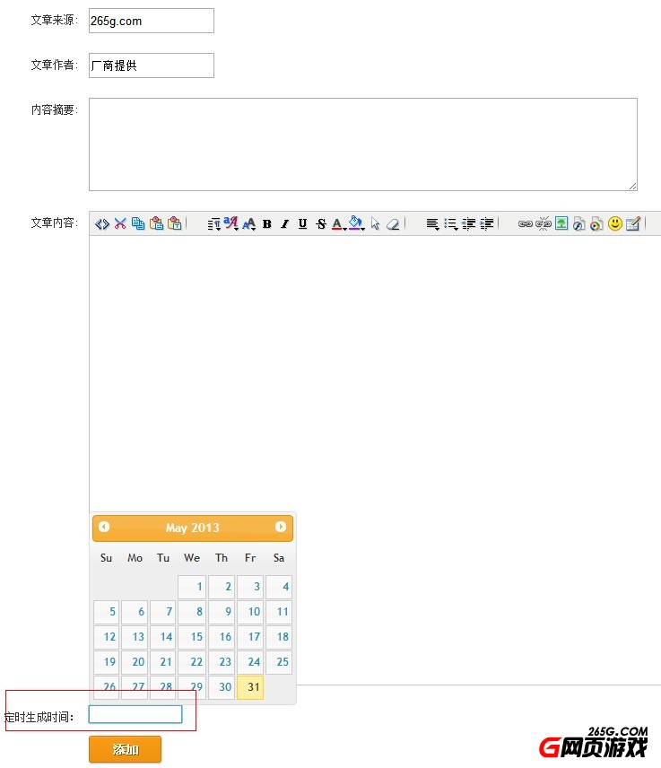Click the unlink icon
This screenshot has width=661, height=768.
point(543,223)
